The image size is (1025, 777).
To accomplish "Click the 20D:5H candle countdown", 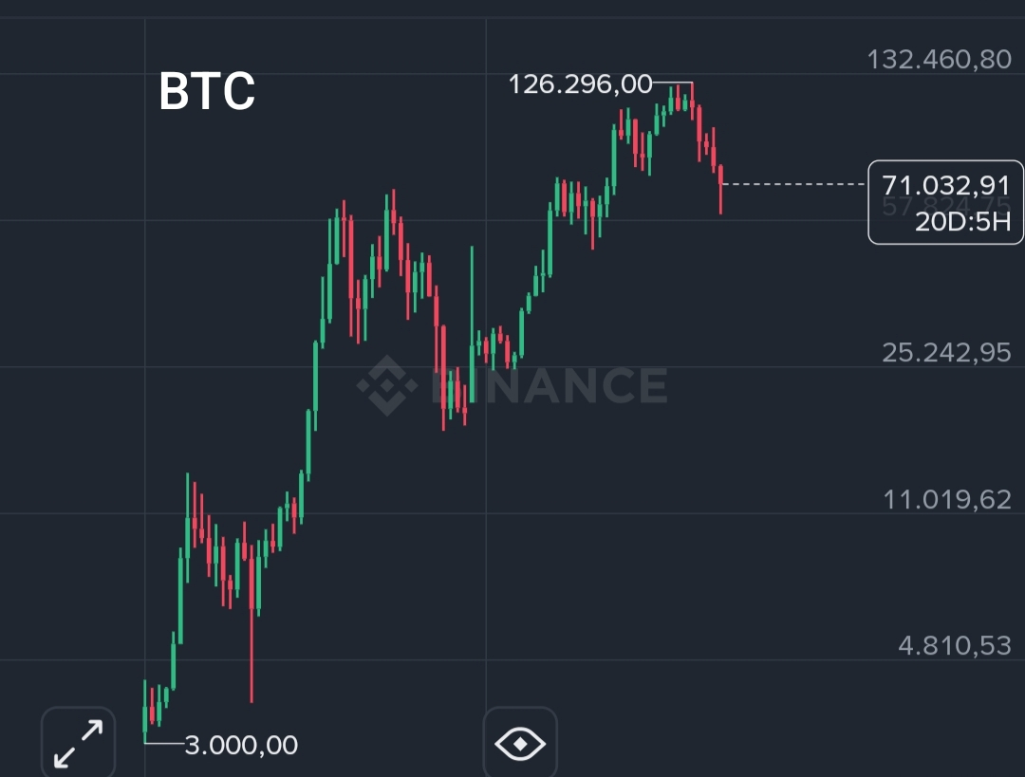I will (962, 224).
